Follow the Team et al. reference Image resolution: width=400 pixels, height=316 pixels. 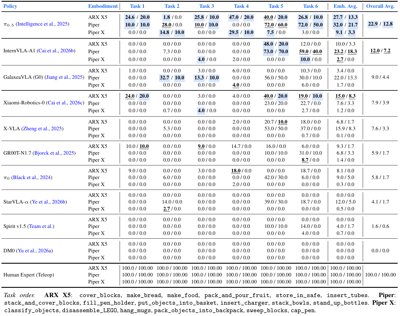(x=41, y=226)
